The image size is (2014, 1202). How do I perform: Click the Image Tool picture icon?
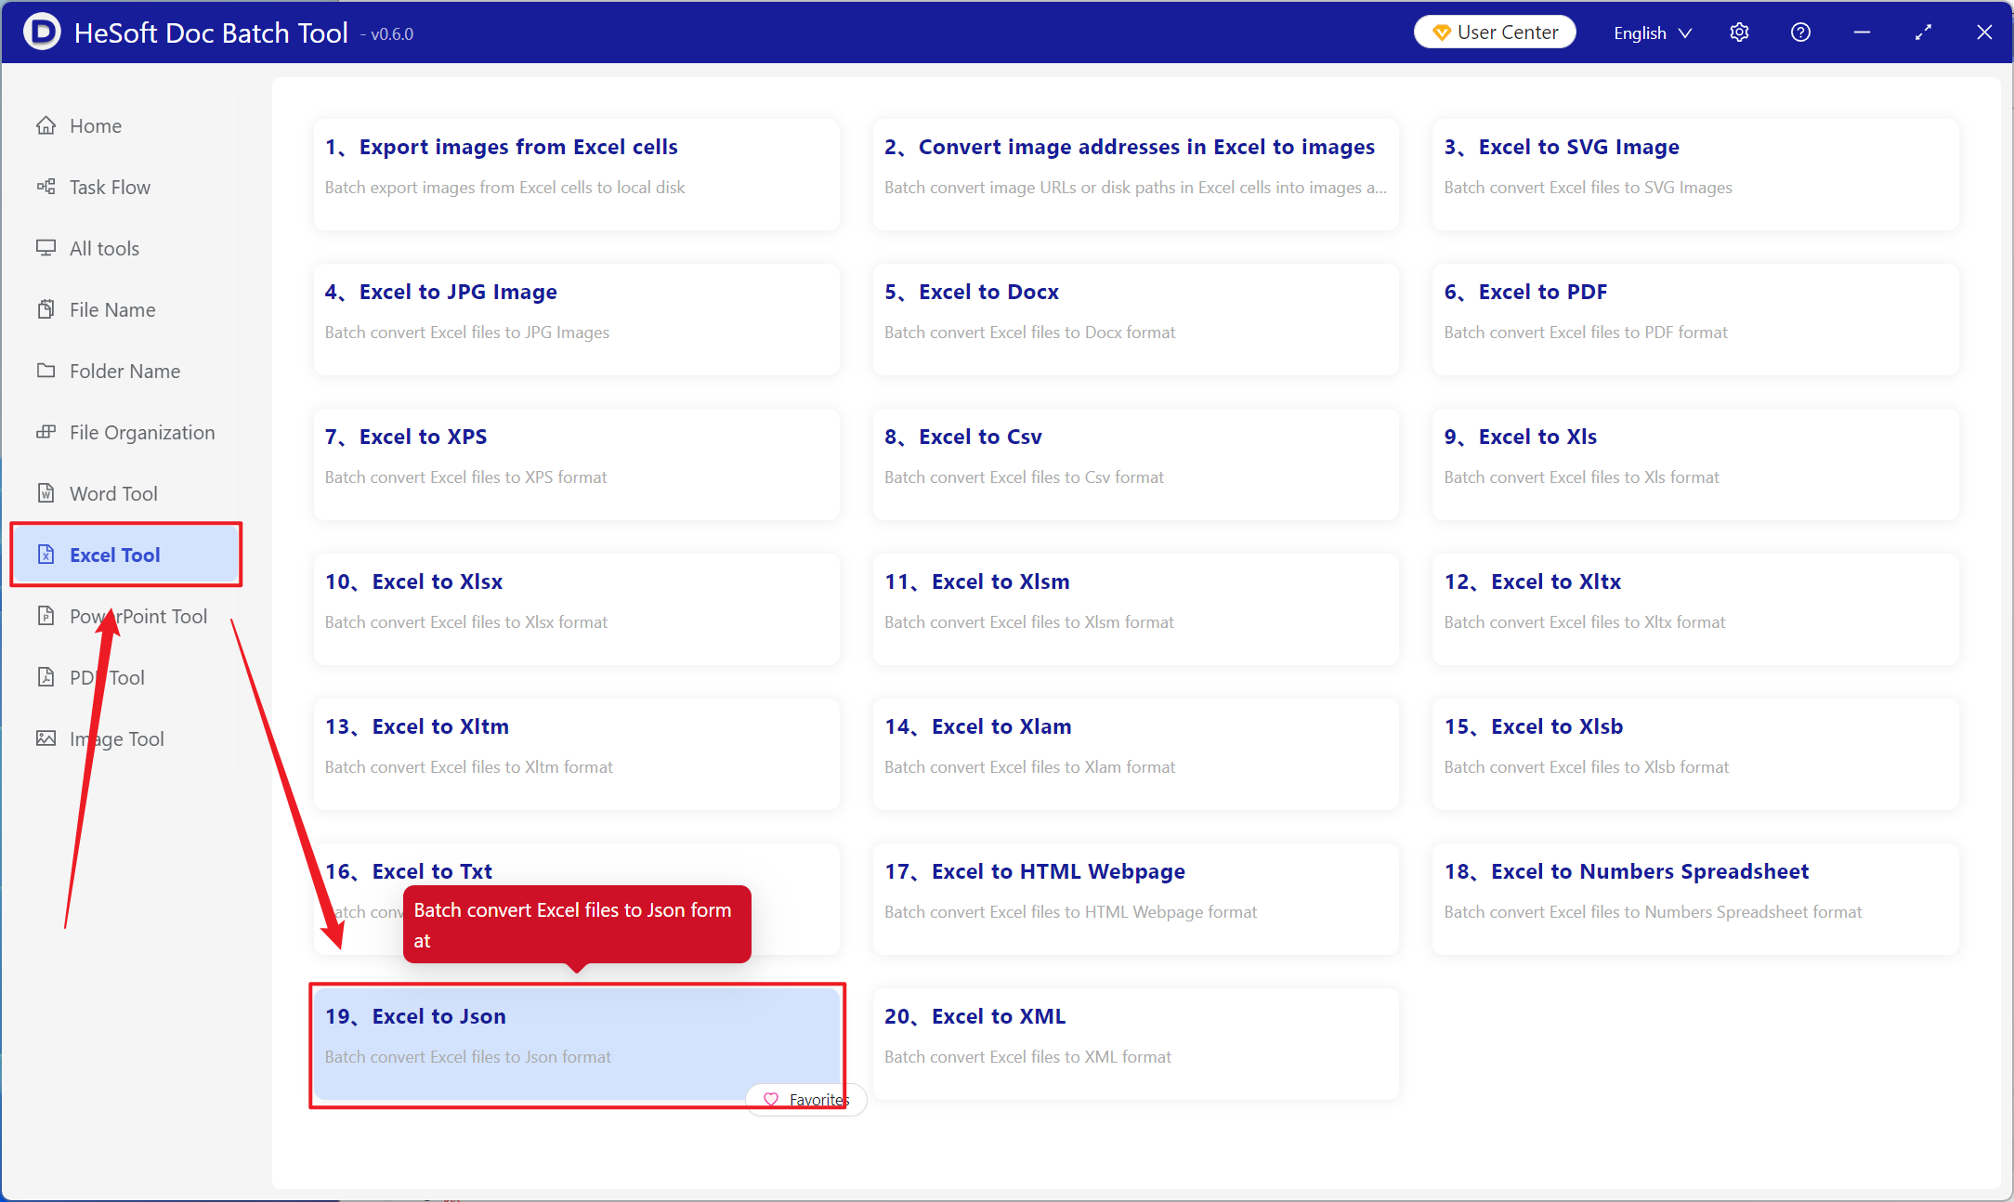pos(46,738)
